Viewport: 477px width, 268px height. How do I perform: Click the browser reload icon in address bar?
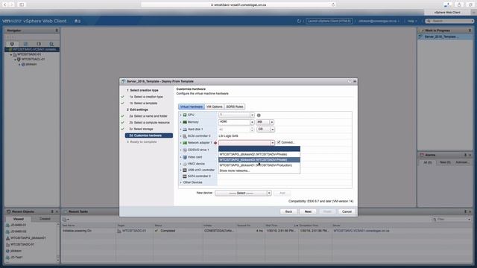click(x=333, y=4)
